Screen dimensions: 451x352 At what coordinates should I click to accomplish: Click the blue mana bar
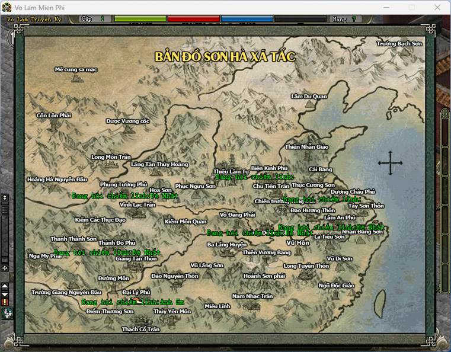(x=247, y=19)
